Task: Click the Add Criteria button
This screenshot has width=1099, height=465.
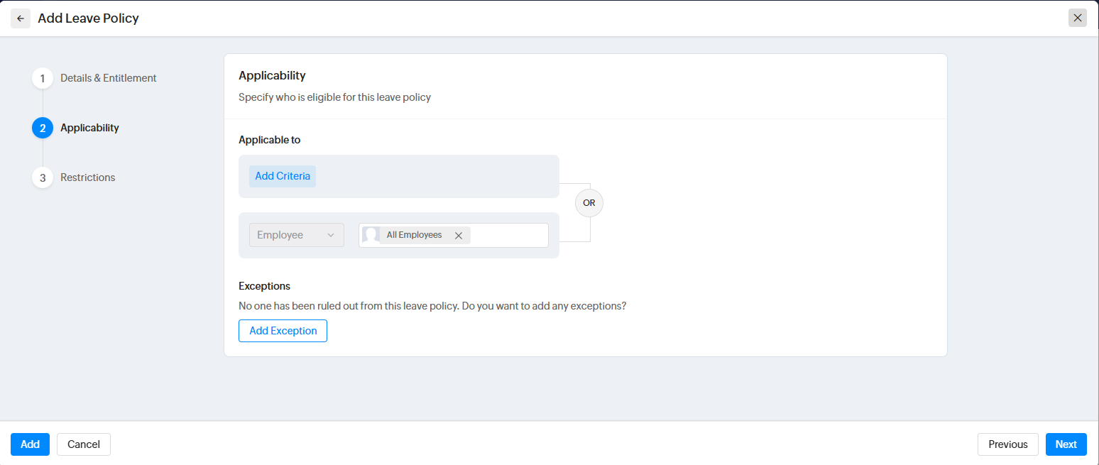Action: (x=283, y=176)
